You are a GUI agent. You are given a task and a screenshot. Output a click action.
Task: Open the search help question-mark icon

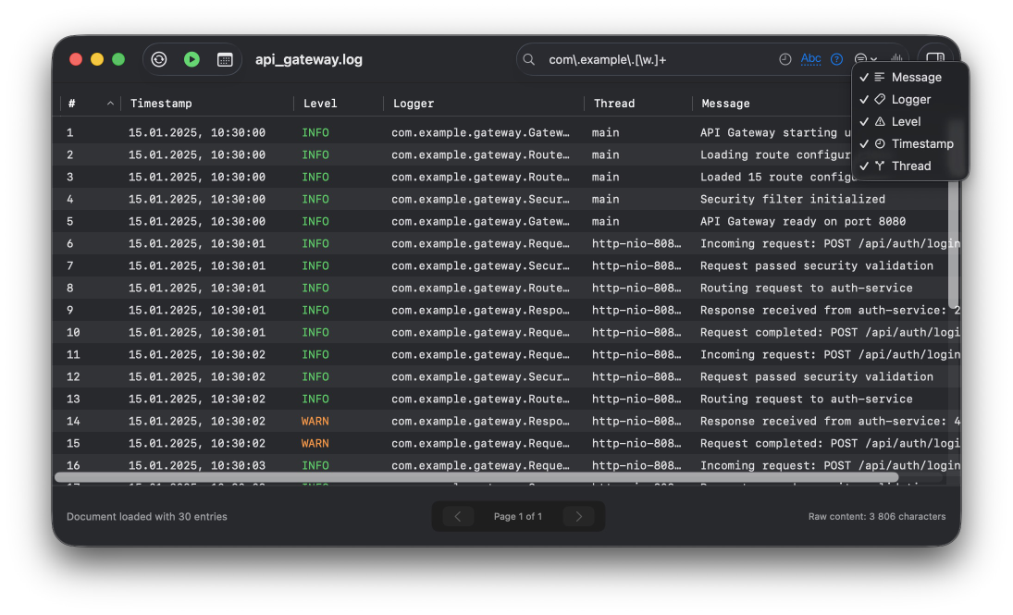(836, 59)
